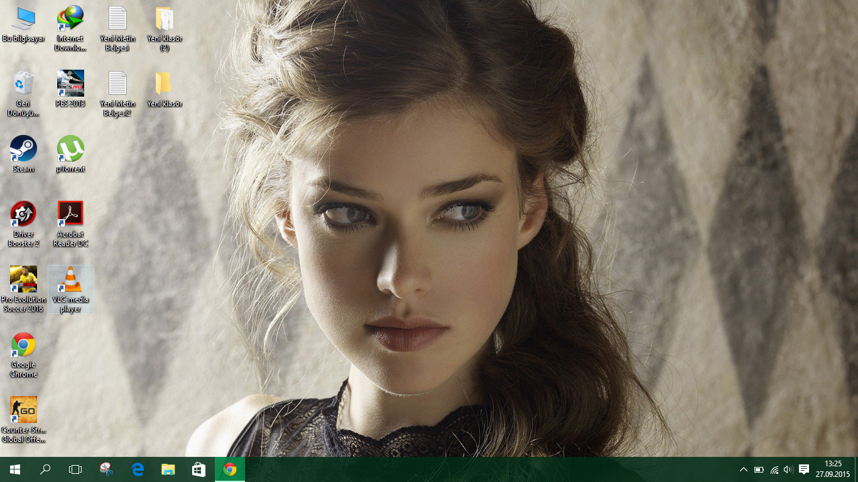Open the Windows Start menu
858x482 pixels.
click(x=15, y=469)
